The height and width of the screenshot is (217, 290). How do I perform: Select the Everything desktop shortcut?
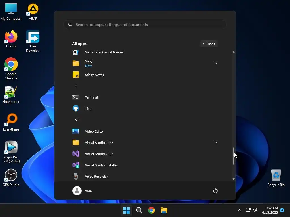11,122
